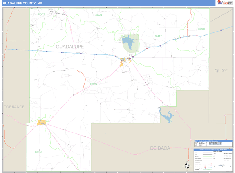Click the TORRANCE county label
This screenshot has width=235, height=173.
(14, 106)
